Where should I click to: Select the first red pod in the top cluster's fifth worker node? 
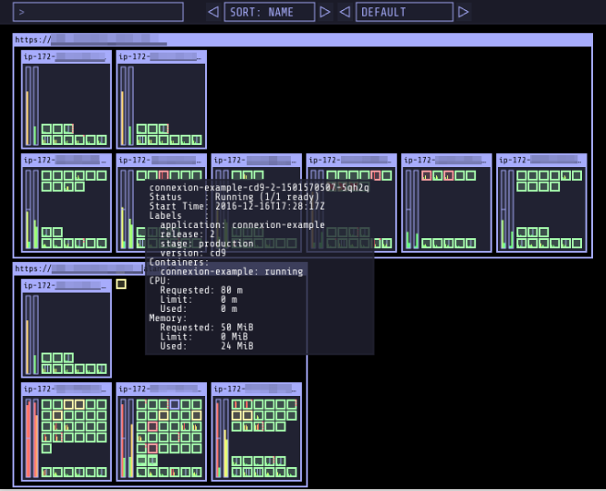click(426, 175)
